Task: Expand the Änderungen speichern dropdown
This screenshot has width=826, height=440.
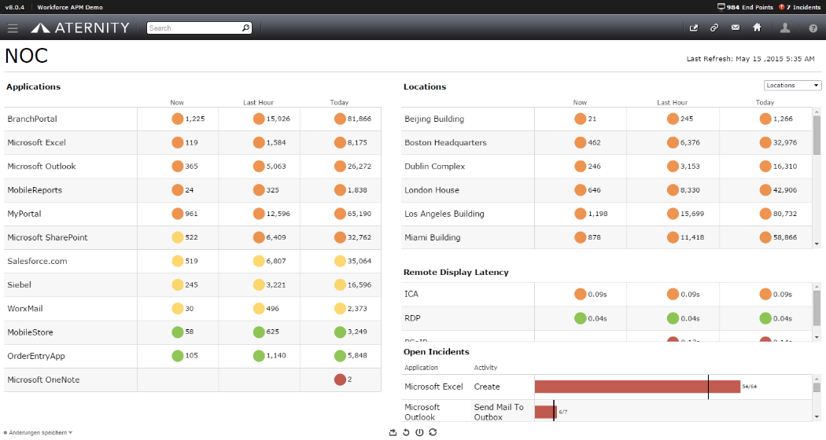Action: 38,433
